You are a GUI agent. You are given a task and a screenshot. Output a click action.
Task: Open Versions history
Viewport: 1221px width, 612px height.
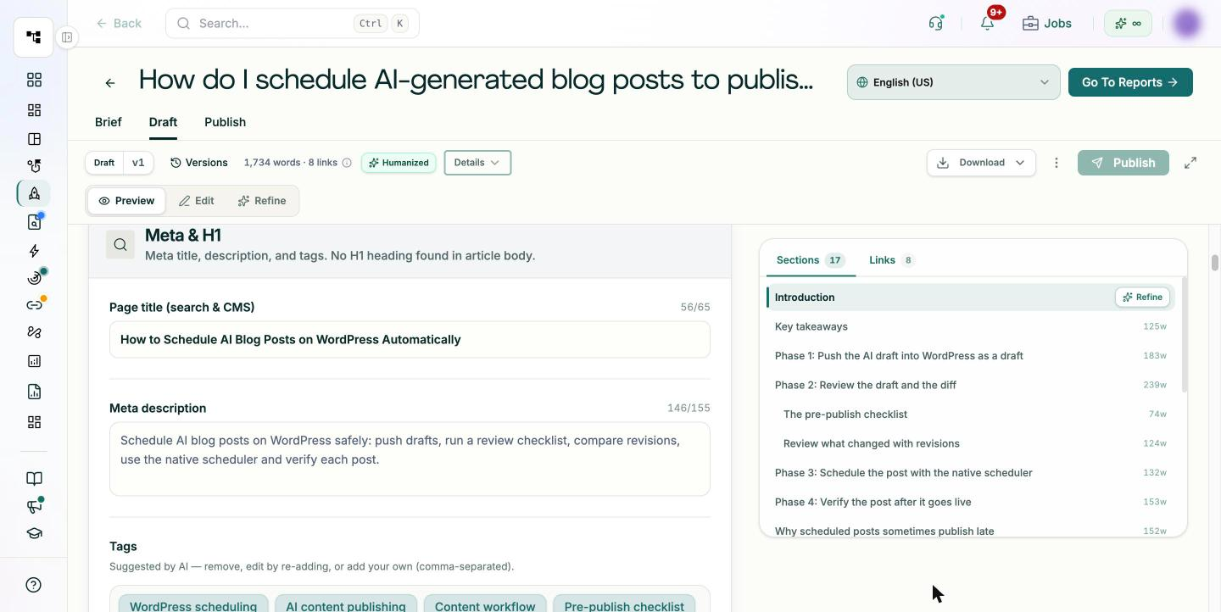pyautogui.click(x=198, y=163)
